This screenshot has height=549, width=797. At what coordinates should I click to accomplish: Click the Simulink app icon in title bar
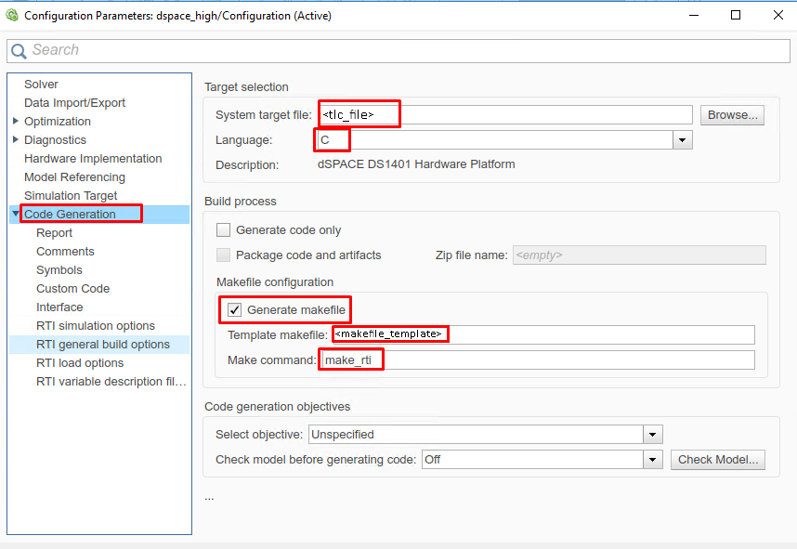tap(12, 15)
